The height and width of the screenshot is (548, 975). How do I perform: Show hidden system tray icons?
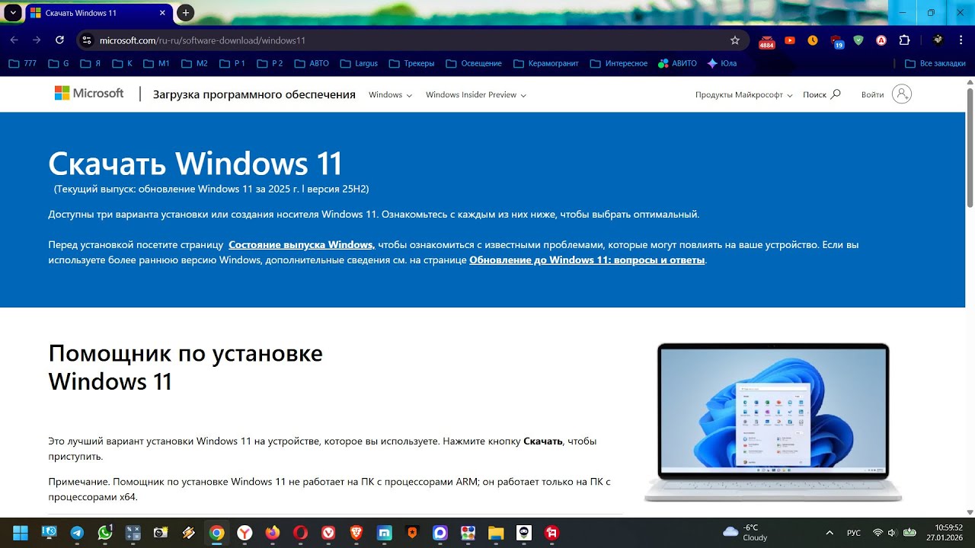click(x=830, y=533)
